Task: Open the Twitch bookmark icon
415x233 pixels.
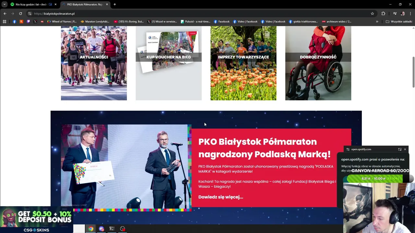Action: (28, 22)
